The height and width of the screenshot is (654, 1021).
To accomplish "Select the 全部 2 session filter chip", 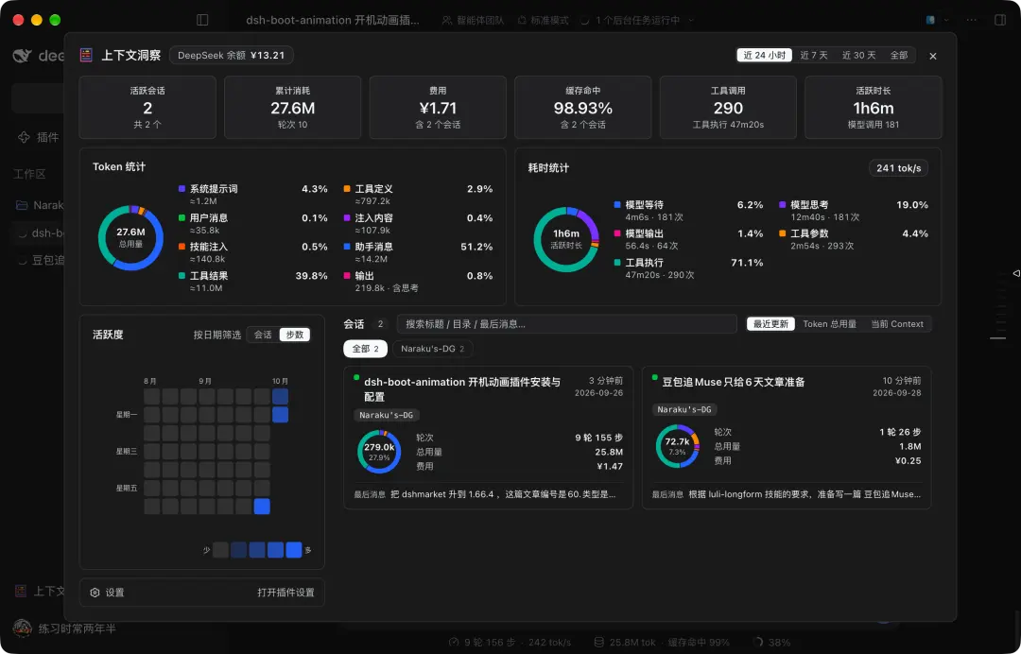I will tap(365, 349).
